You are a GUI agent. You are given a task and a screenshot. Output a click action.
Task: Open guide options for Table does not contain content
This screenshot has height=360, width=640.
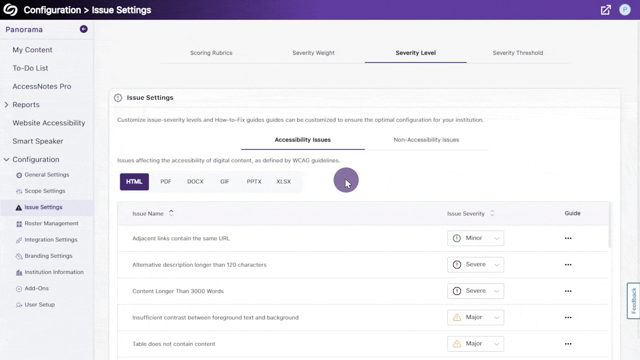point(568,344)
